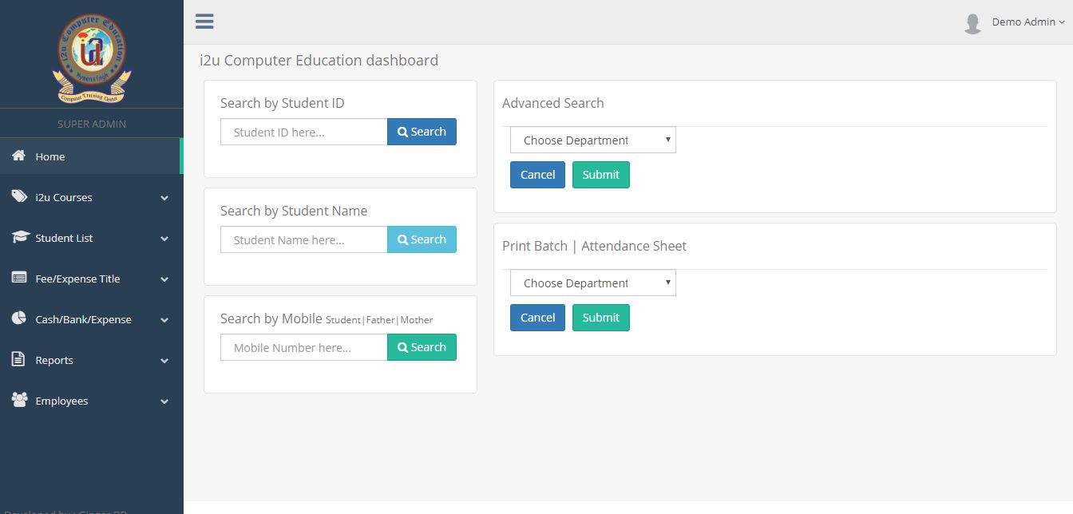Expand Employees chevron arrow

point(164,401)
